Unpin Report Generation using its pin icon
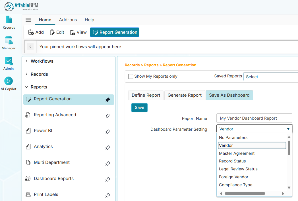The image size is (298, 201). 107,100
